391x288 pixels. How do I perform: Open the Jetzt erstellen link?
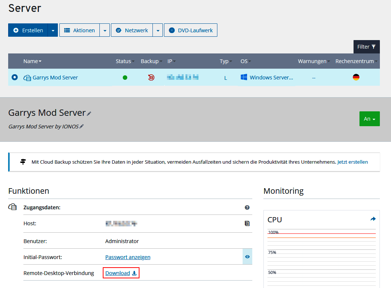352,162
